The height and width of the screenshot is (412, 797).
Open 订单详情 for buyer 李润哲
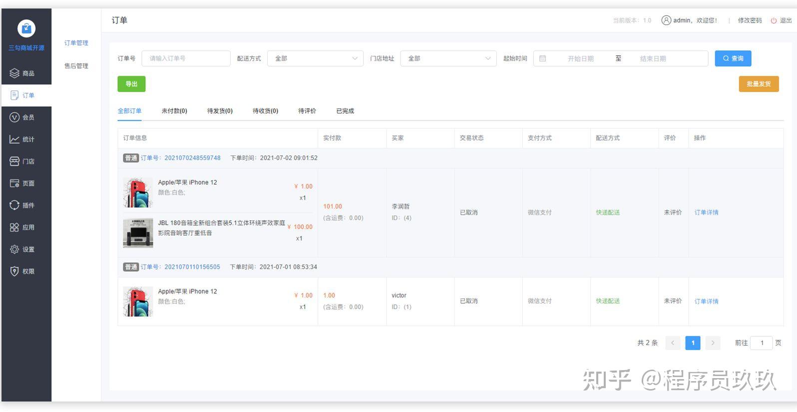(x=706, y=212)
